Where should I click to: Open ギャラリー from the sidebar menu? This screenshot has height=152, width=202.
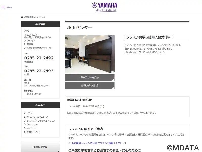(x=32, y=124)
